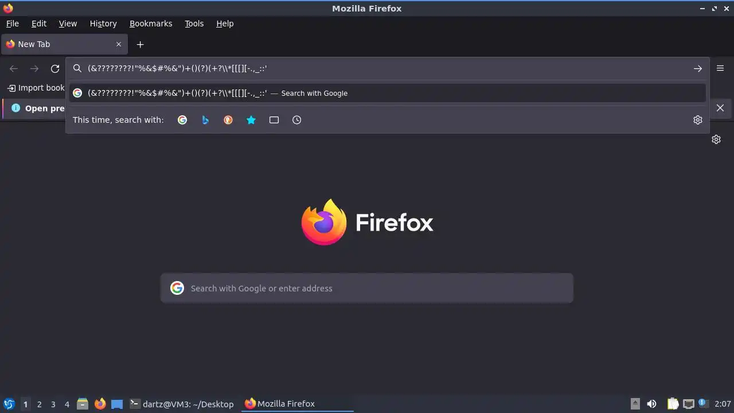The width and height of the screenshot is (734, 413).
Task: Switch to workspace 3
Action: [53, 404]
